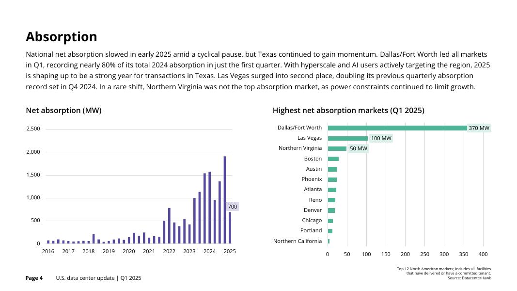Click the "Absorption" slide title

tap(61, 37)
